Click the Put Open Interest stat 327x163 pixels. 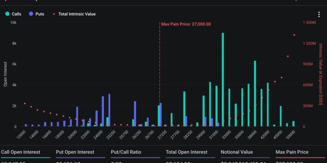pyautogui.click(x=81, y=156)
